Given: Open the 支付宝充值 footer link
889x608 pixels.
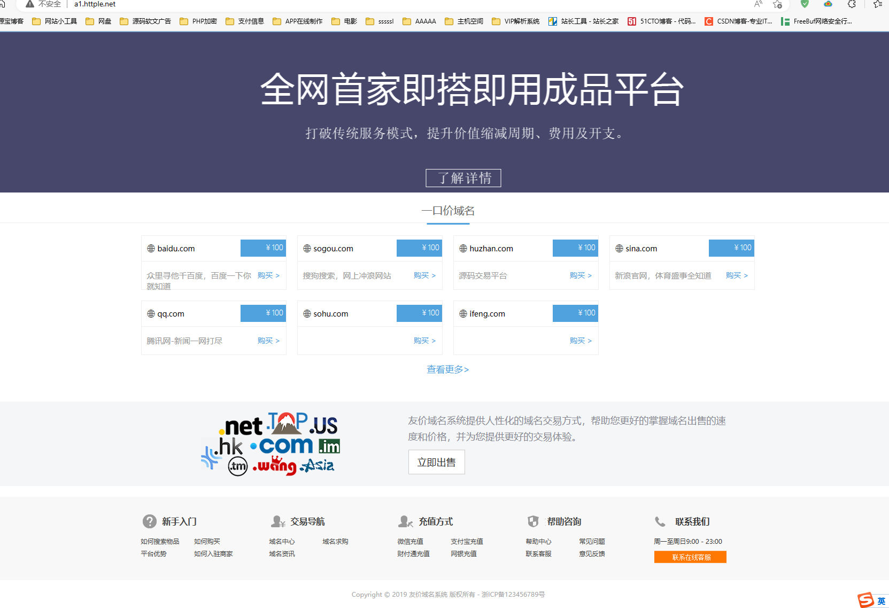Looking at the screenshot, I should tap(467, 542).
